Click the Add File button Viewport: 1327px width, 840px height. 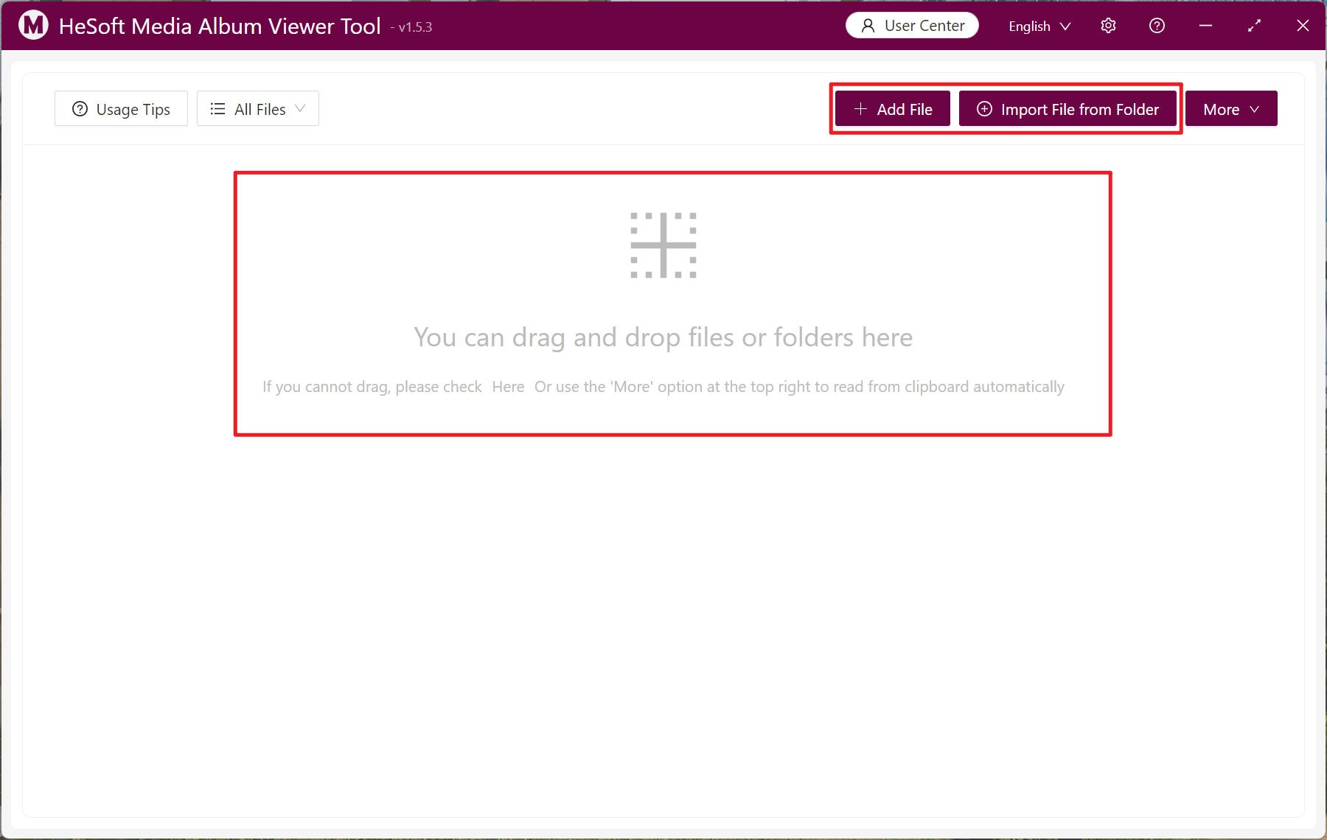coord(893,109)
